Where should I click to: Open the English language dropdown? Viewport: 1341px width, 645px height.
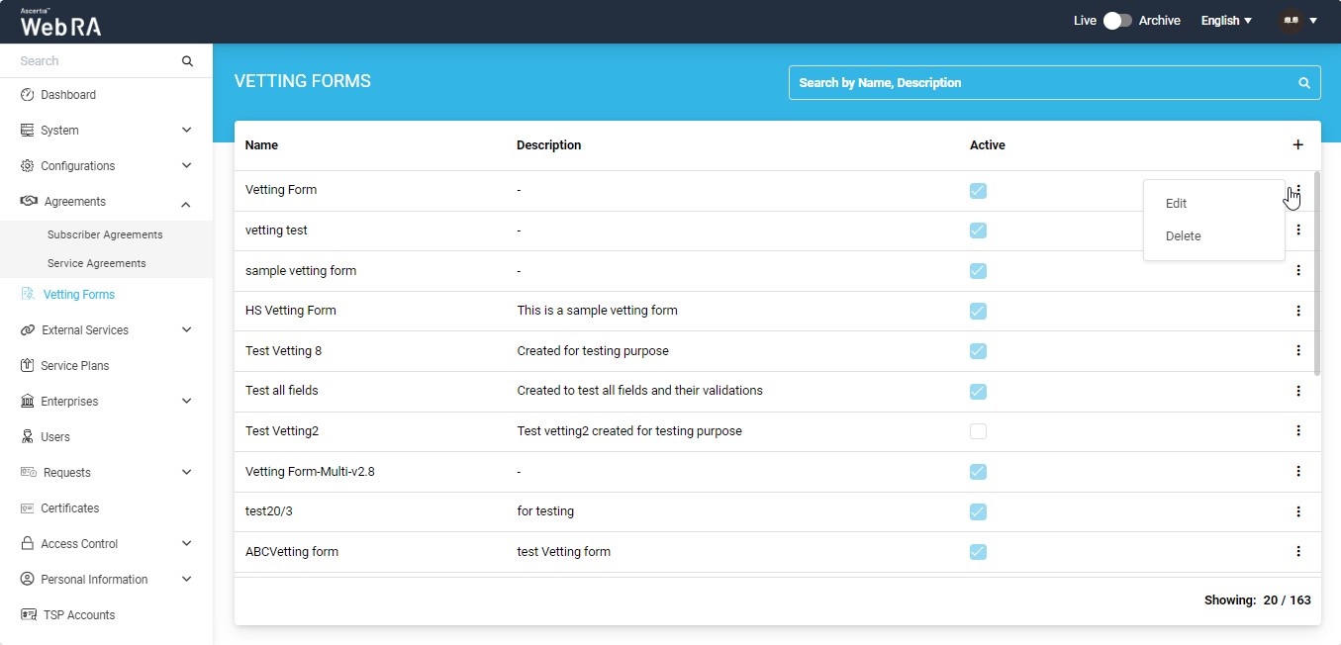coord(1226,21)
